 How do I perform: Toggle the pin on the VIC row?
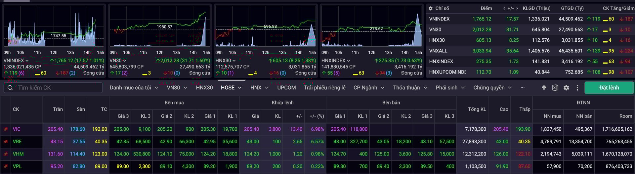pos(6,129)
